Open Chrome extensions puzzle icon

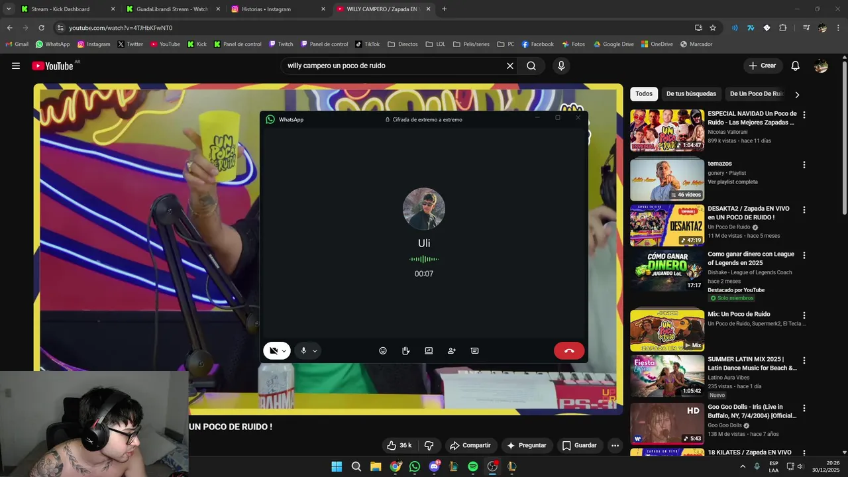click(782, 28)
